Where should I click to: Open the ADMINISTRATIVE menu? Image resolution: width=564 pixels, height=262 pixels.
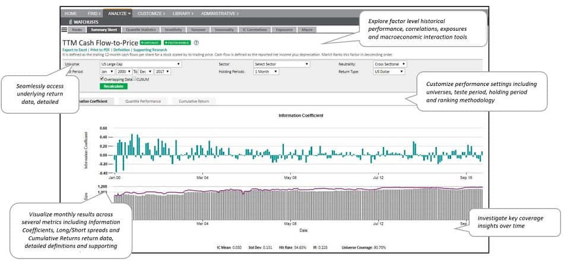[220, 13]
